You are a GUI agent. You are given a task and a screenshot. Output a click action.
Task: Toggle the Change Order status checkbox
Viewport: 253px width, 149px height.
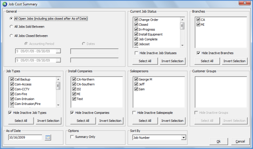click(x=136, y=20)
